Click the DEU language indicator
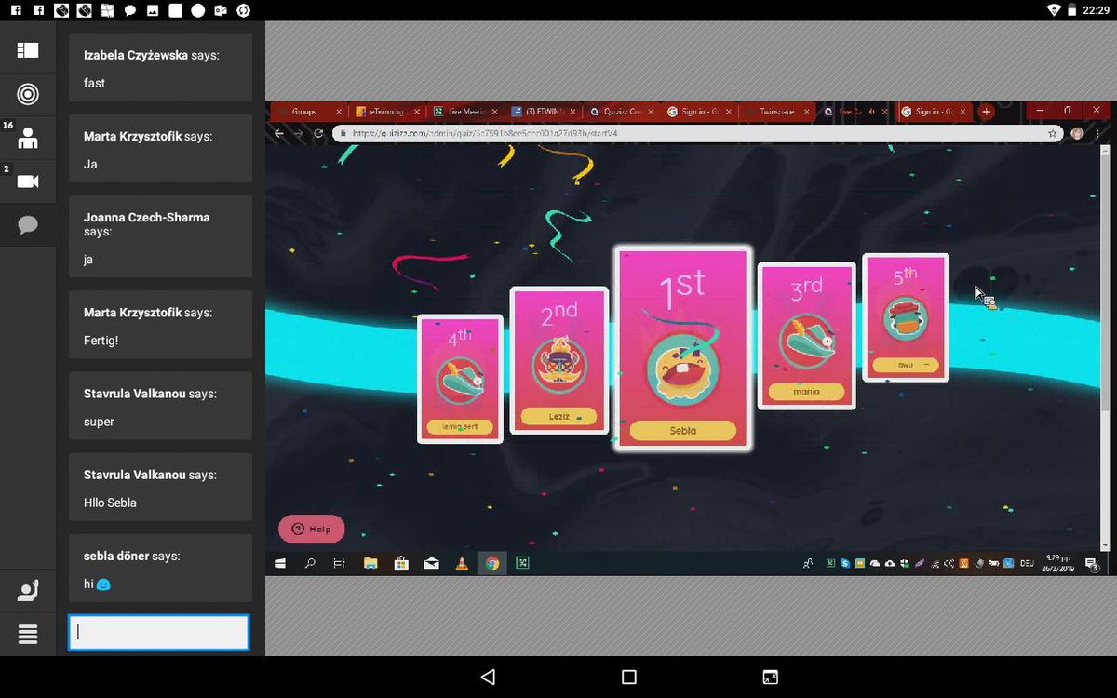 click(x=1028, y=563)
